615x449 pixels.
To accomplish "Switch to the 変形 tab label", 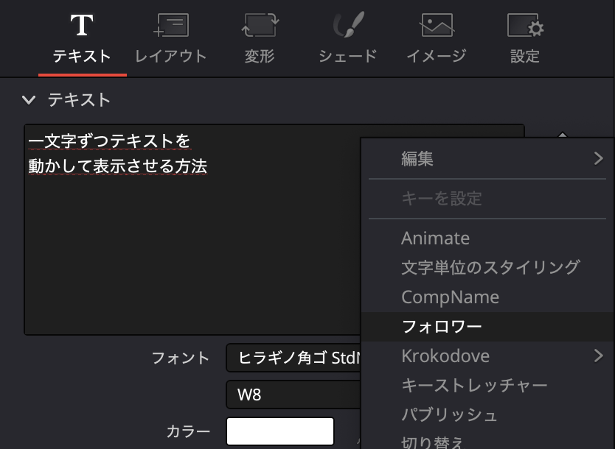I will coord(260,57).
